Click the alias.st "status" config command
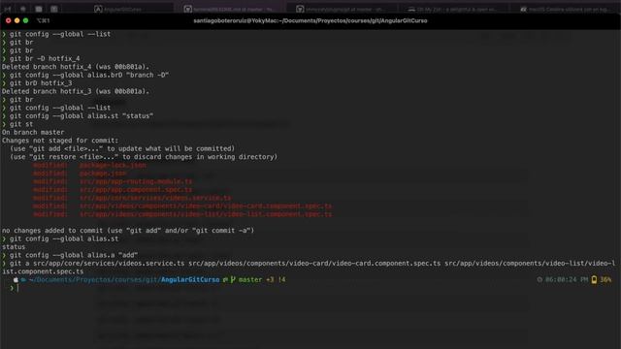The width and height of the screenshot is (621, 349). (x=78, y=116)
